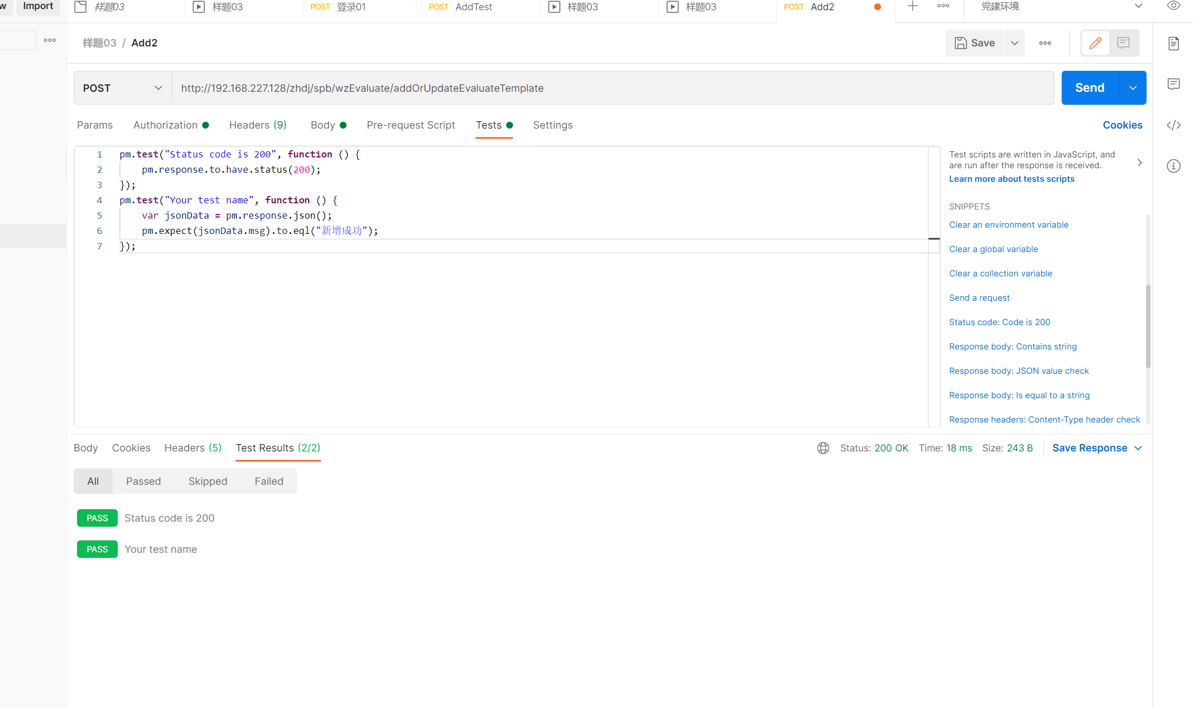
Task: Expand the POST method dropdown
Action: (123, 88)
